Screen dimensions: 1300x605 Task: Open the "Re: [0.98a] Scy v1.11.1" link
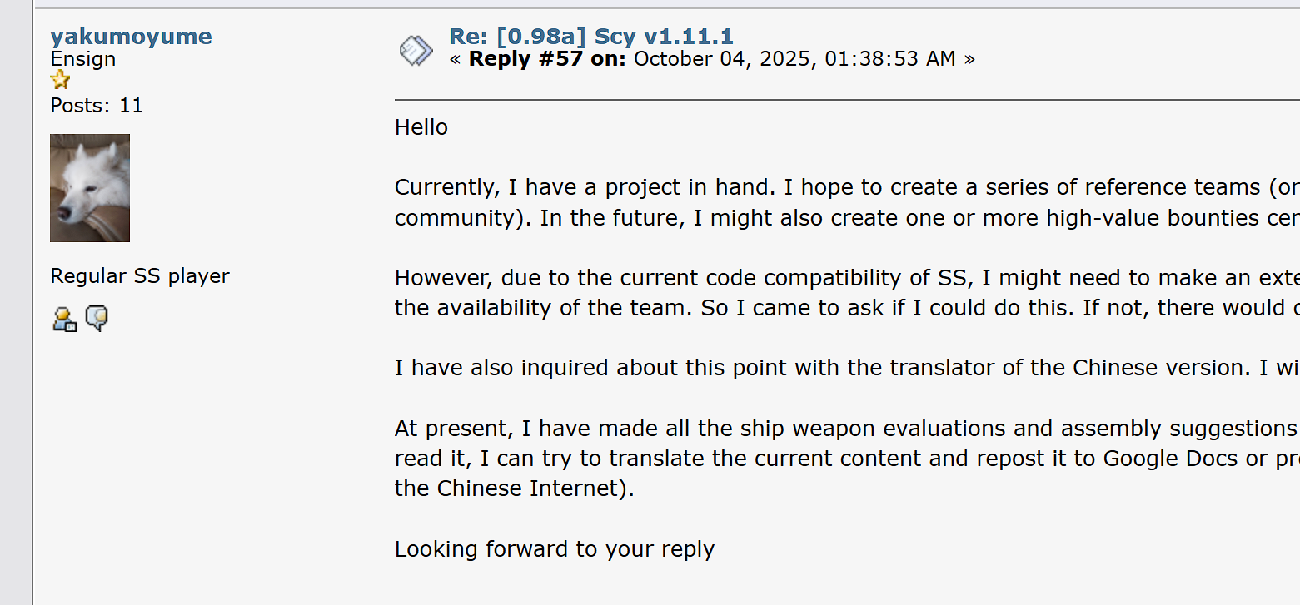590,37
